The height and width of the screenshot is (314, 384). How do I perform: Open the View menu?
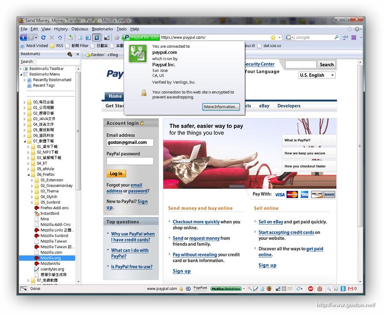[46, 29]
